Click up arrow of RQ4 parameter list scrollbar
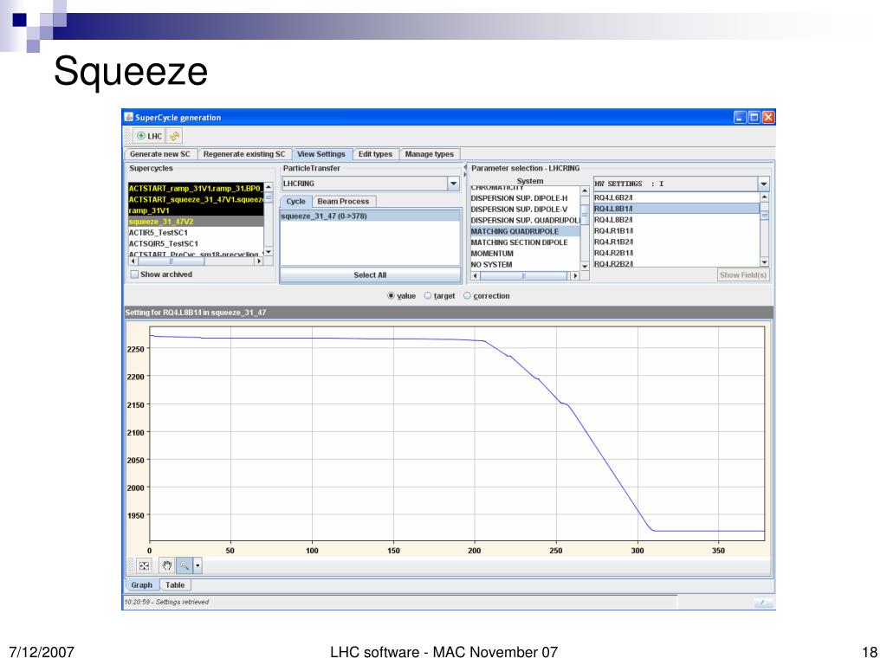 pos(764,197)
